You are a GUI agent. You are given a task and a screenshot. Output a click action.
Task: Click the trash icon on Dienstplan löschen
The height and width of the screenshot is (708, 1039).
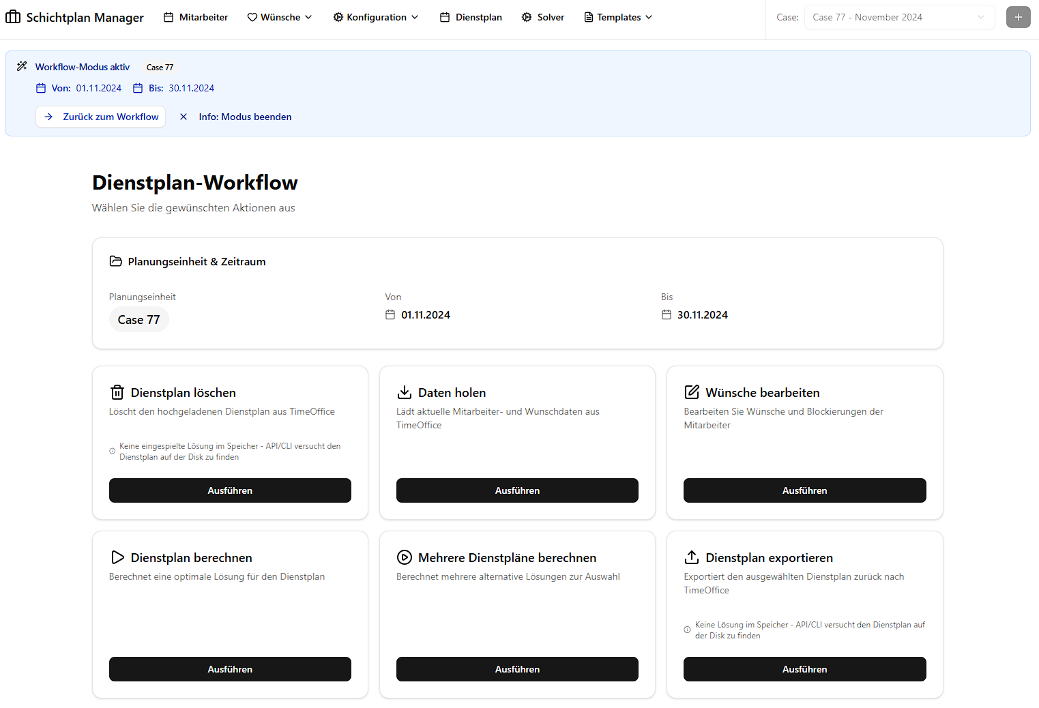[117, 393]
